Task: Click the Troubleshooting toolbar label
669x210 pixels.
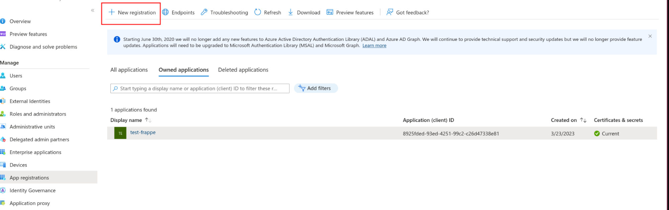Action: (229, 12)
